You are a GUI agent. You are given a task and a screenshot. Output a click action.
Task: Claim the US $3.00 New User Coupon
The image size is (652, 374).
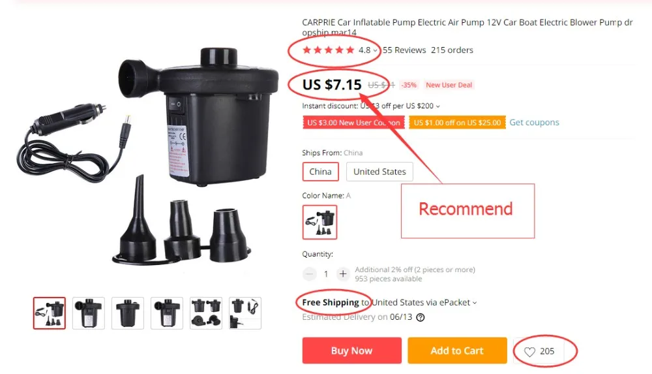[353, 123]
